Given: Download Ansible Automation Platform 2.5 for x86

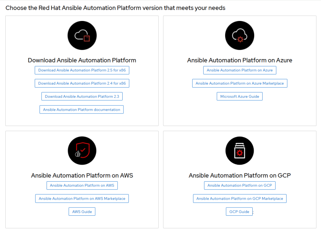Looking at the screenshot, I should pos(82,70).
